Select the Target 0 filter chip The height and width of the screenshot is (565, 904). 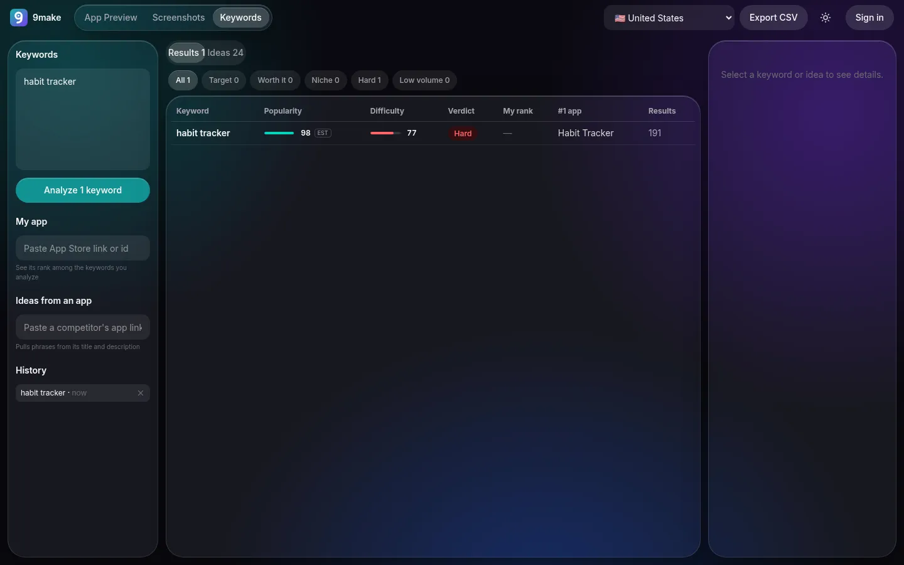[223, 80]
